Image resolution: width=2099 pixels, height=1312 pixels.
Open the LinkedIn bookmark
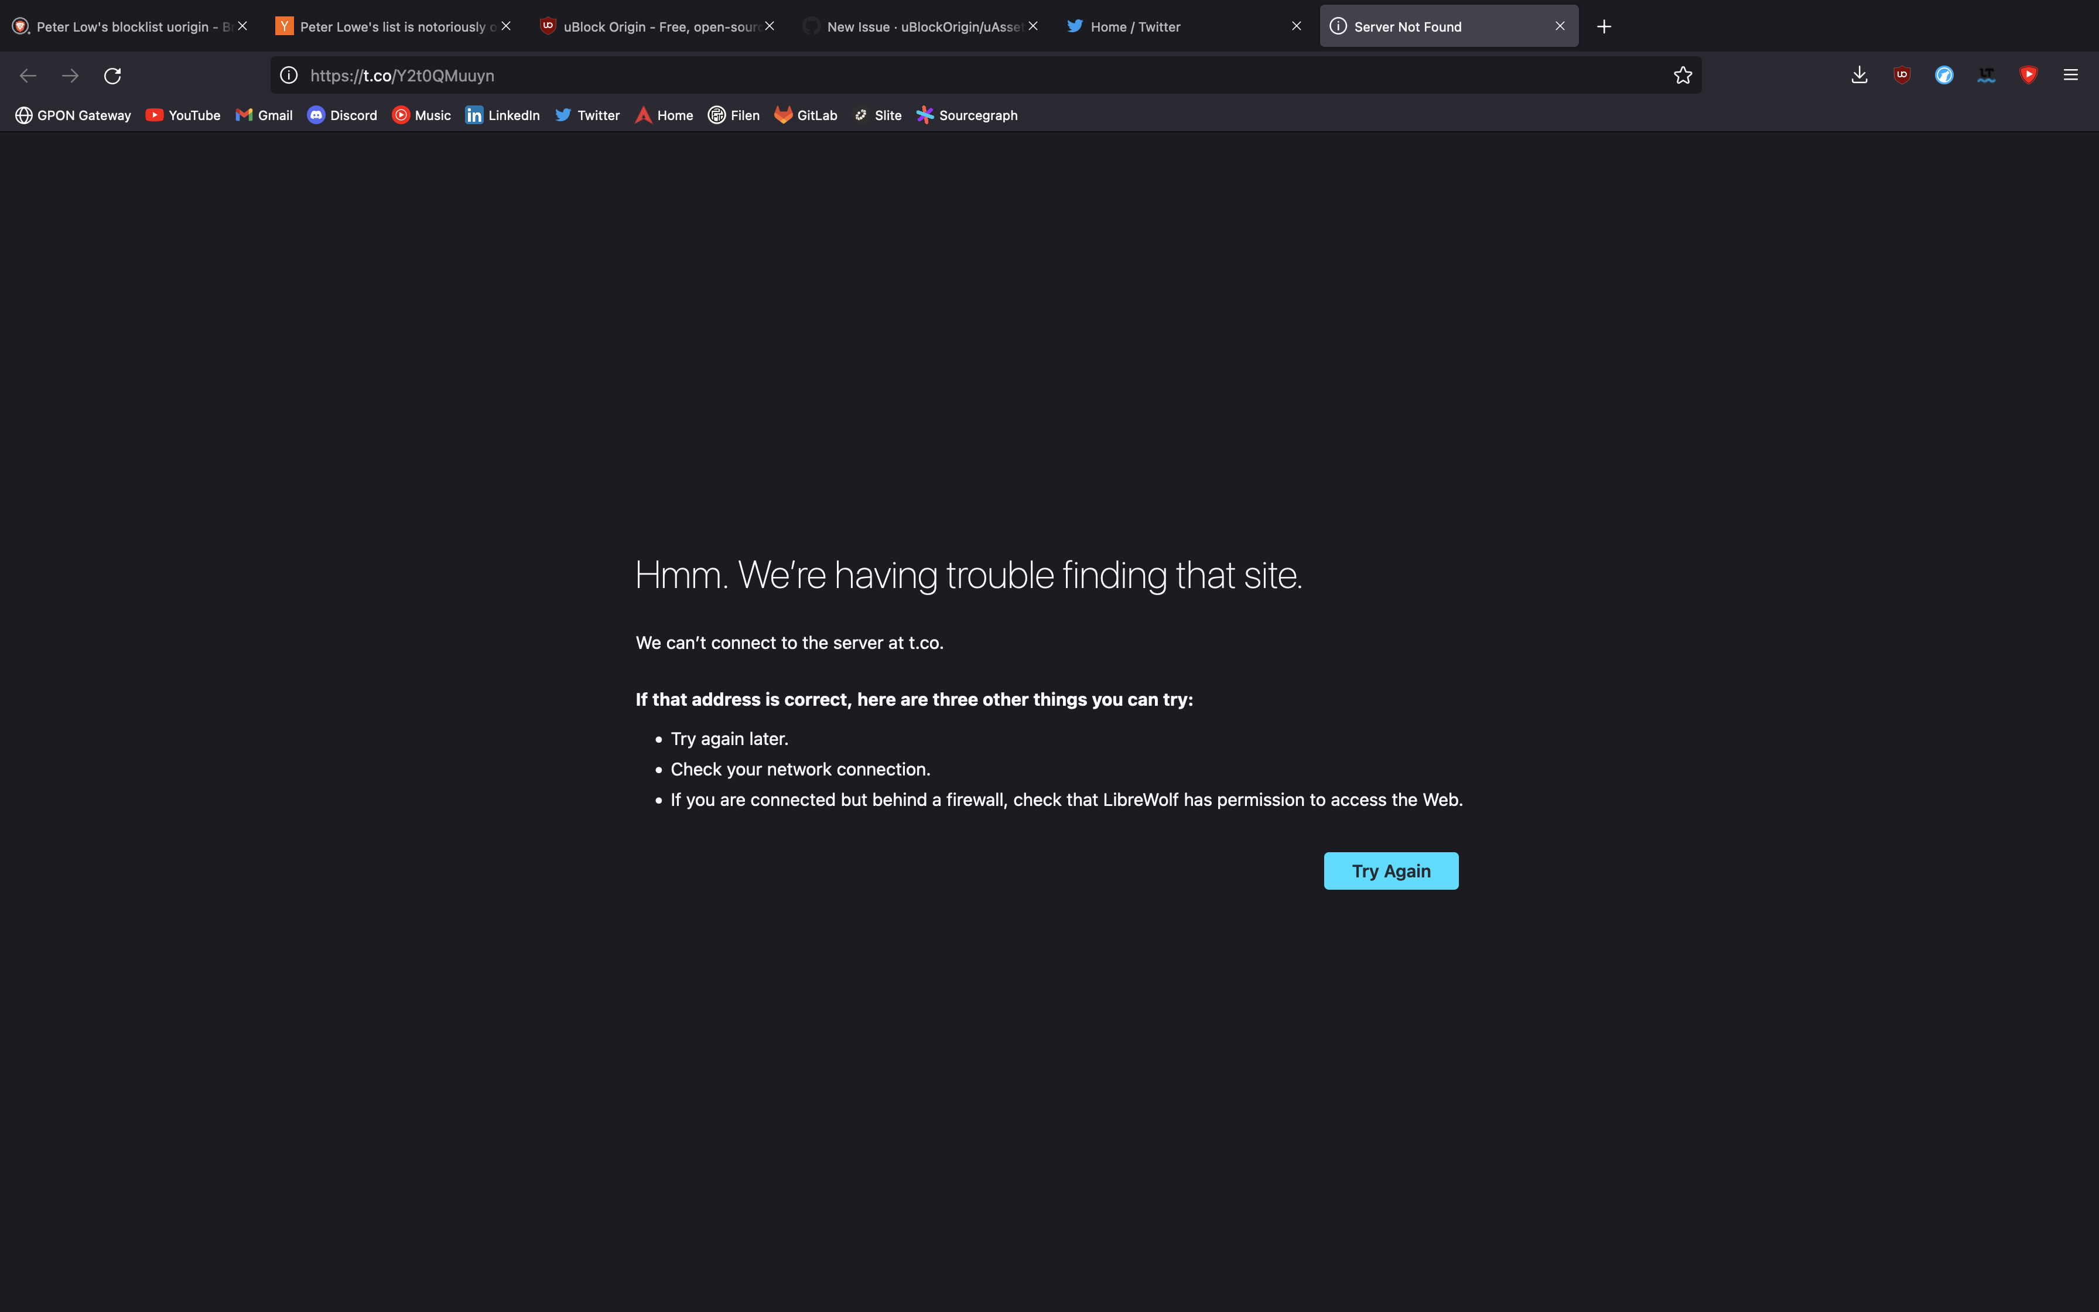pos(503,115)
